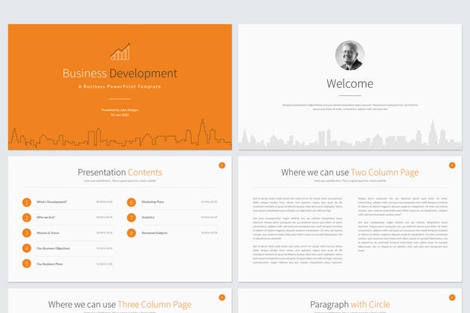Click page number badge on Paragraph with Circle slide
The width and height of the screenshot is (470, 313).
[x=452, y=297]
